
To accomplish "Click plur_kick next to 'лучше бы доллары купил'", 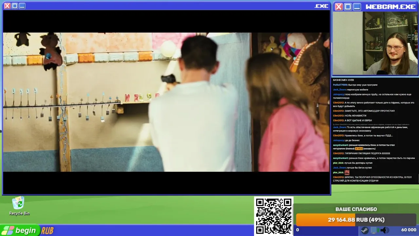I will (x=338, y=163).
